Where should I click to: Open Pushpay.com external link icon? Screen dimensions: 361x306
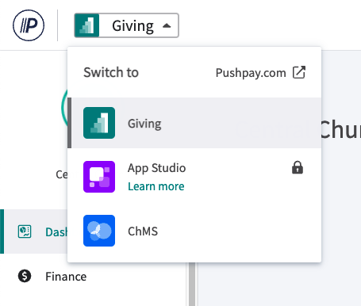click(x=299, y=72)
